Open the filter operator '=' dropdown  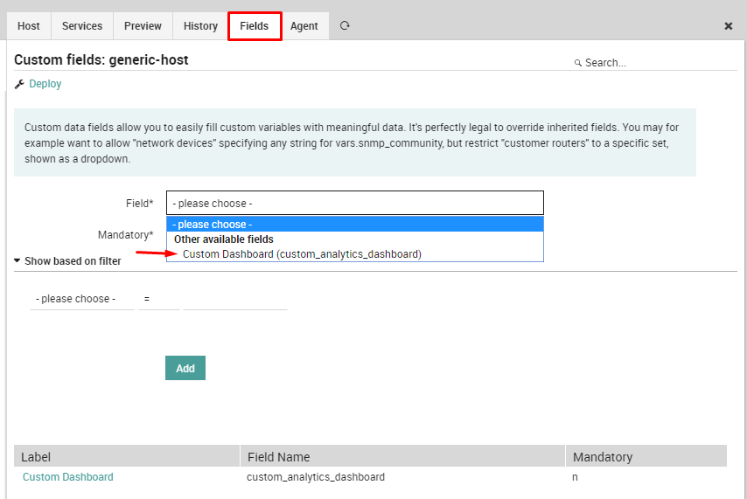(x=158, y=299)
